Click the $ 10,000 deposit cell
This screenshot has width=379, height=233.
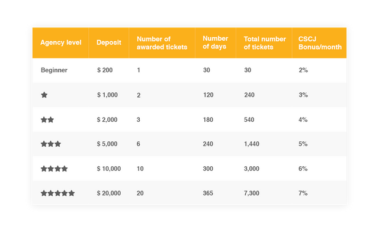[x=109, y=169]
